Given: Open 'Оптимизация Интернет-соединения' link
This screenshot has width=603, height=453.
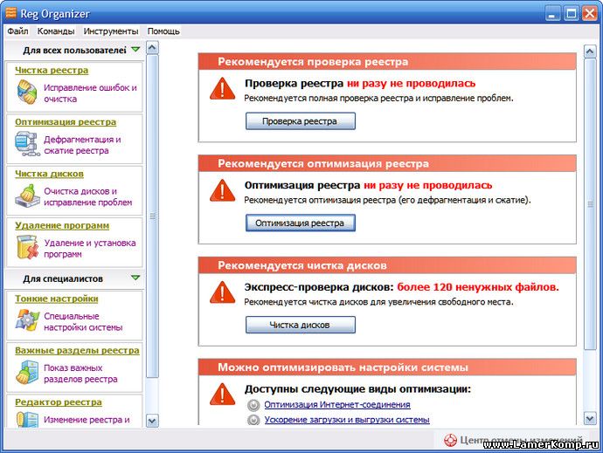Looking at the screenshot, I should pos(337,405).
